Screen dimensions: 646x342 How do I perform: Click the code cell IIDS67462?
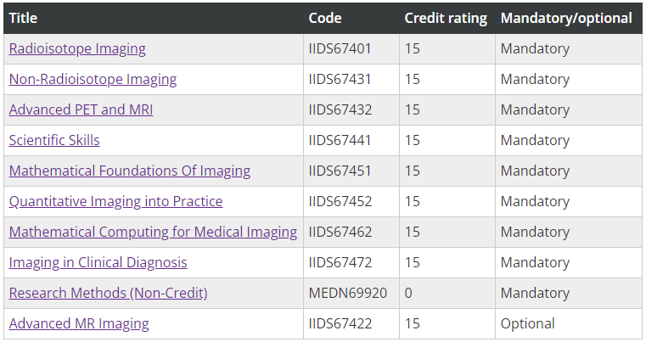tap(340, 233)
